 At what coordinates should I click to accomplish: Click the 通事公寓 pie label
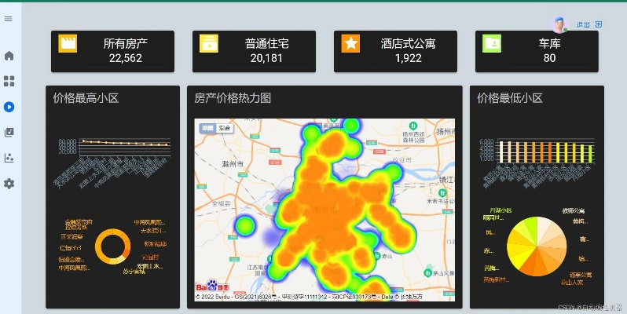pyautogui.click(x=581, y=275)
